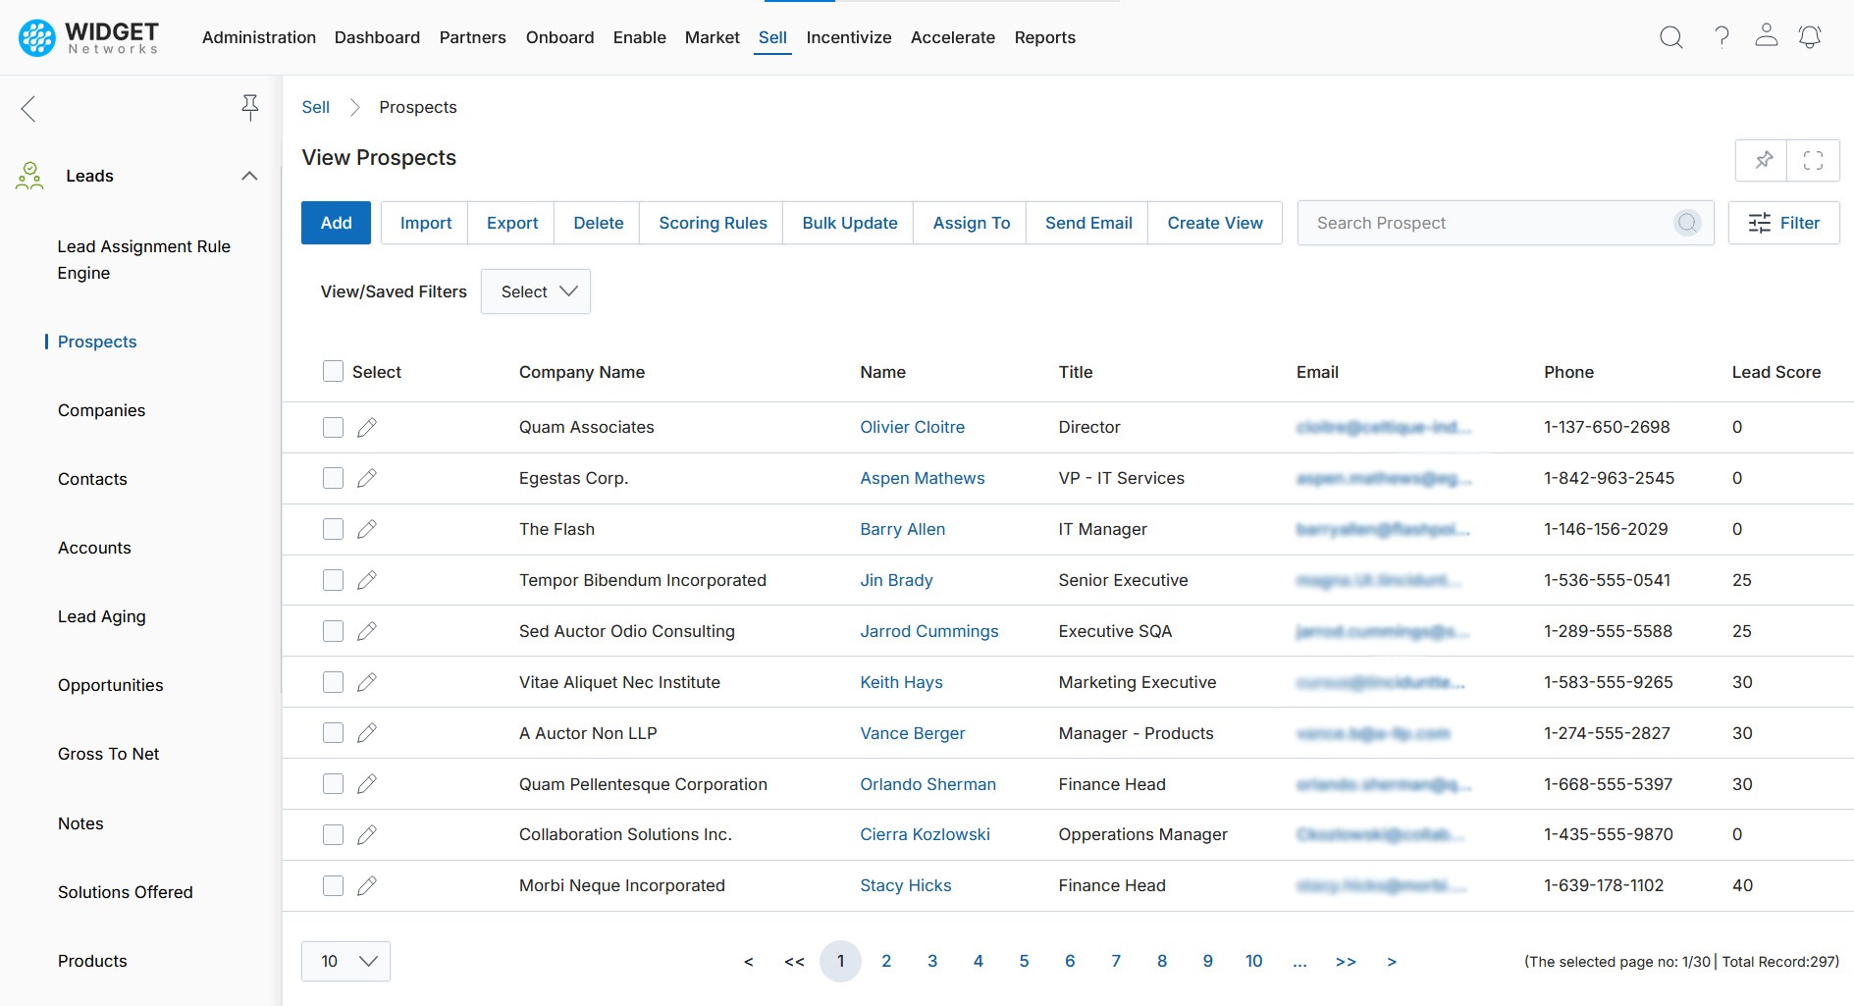
Task: Go to the next page arrow
Action: coord(1392,962)
